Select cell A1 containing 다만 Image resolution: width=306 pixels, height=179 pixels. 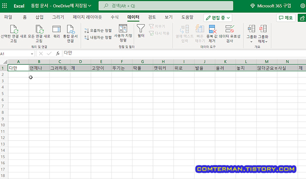[18, 68]
